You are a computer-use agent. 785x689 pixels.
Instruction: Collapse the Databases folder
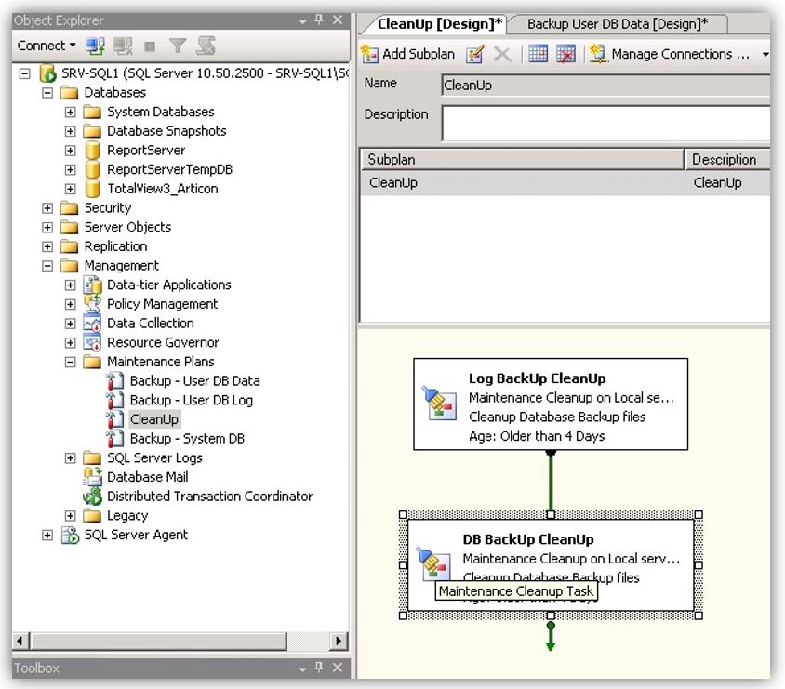(47, 93)
